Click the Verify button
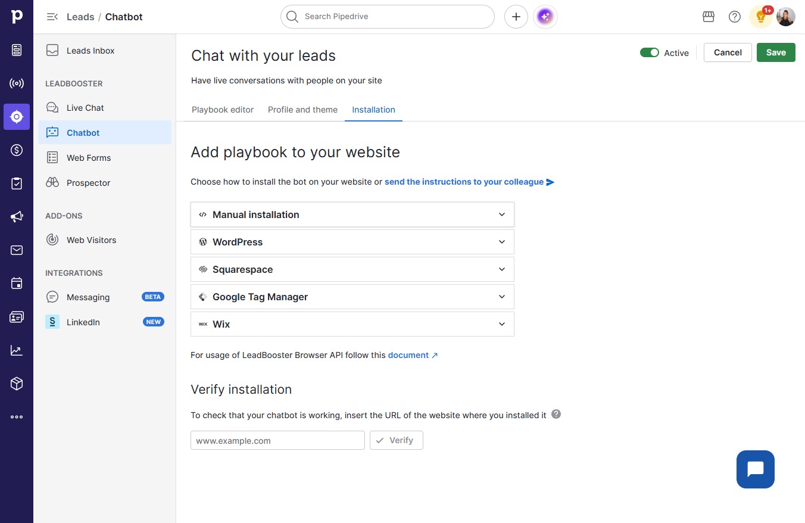The height and width of the screenshot is (523, 805). [397, 440]
